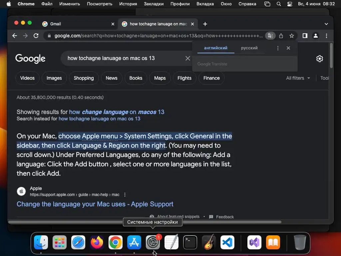Click the Google Translate icon in address bar
The image size is (341, 256).
coord(270,36)
